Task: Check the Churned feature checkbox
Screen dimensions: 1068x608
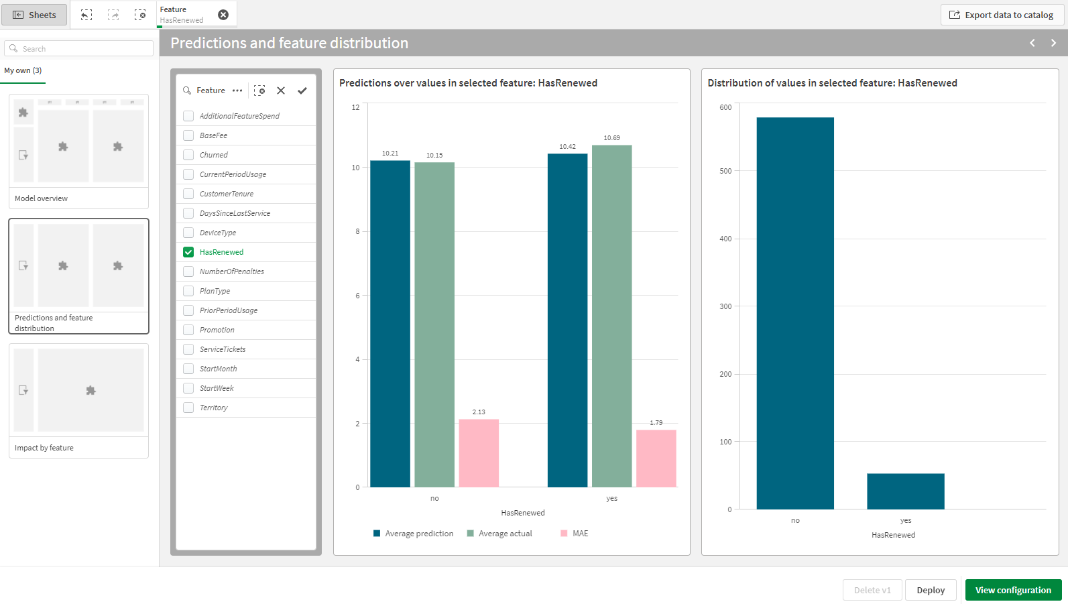Action: point(188,155)
